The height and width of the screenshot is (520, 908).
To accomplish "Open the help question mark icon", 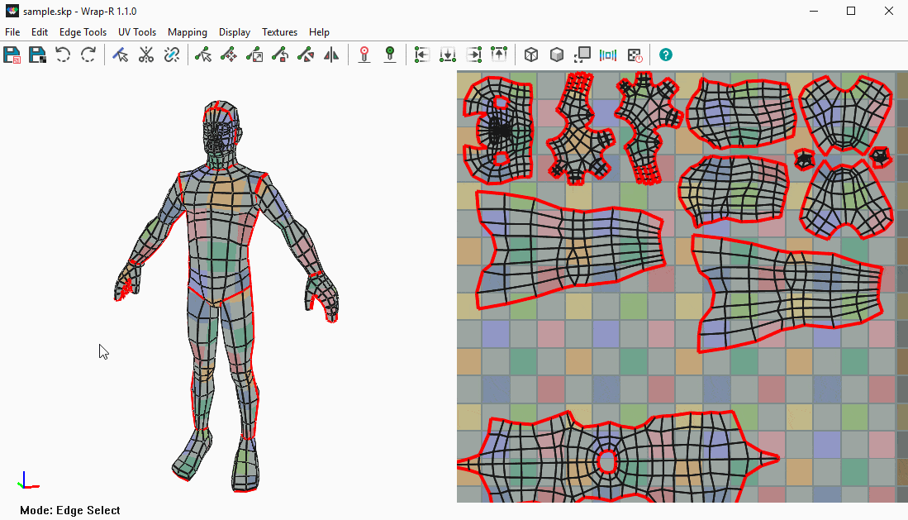I will click(x=666, y=55).
